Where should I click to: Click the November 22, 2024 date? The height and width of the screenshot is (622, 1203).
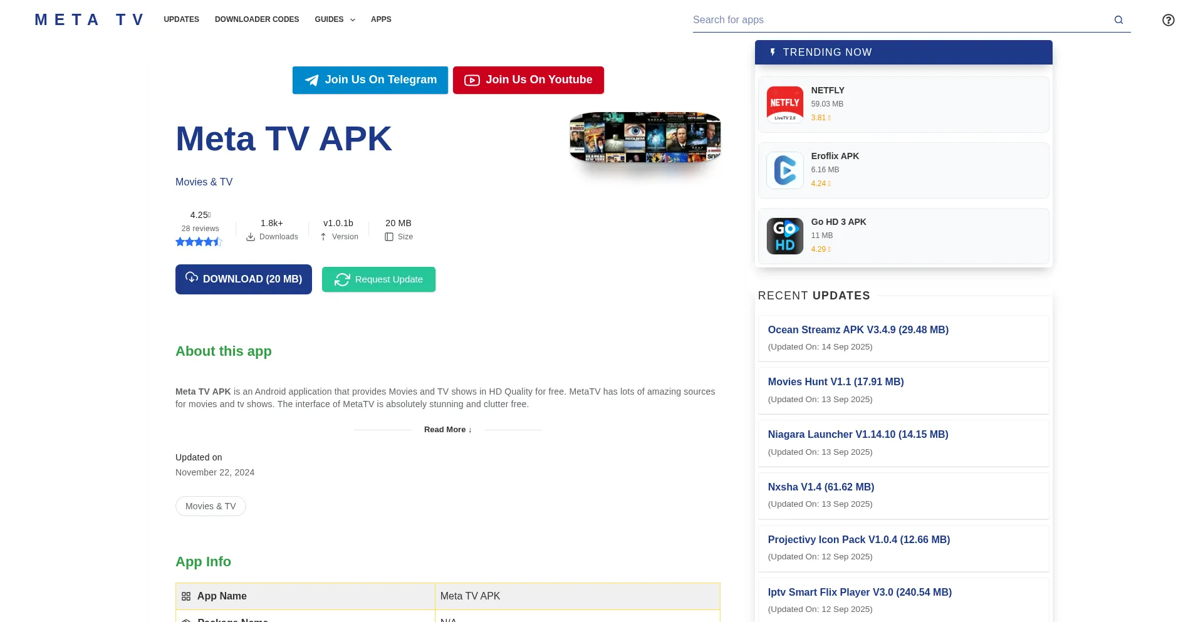click(215, 472)
